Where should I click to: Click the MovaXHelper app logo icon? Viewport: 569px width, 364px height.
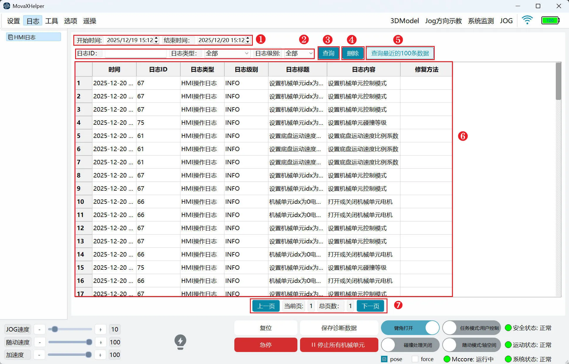6,6
